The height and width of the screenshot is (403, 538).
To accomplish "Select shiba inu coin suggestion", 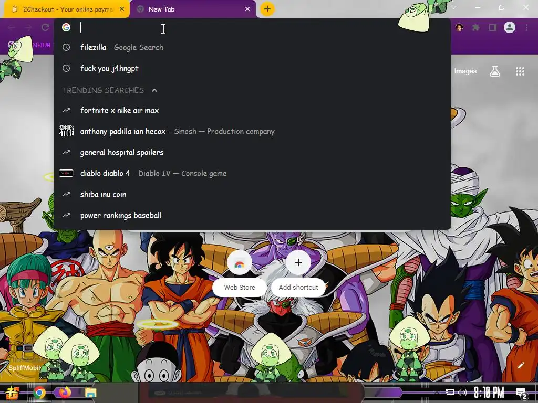I will pos(252,194).
